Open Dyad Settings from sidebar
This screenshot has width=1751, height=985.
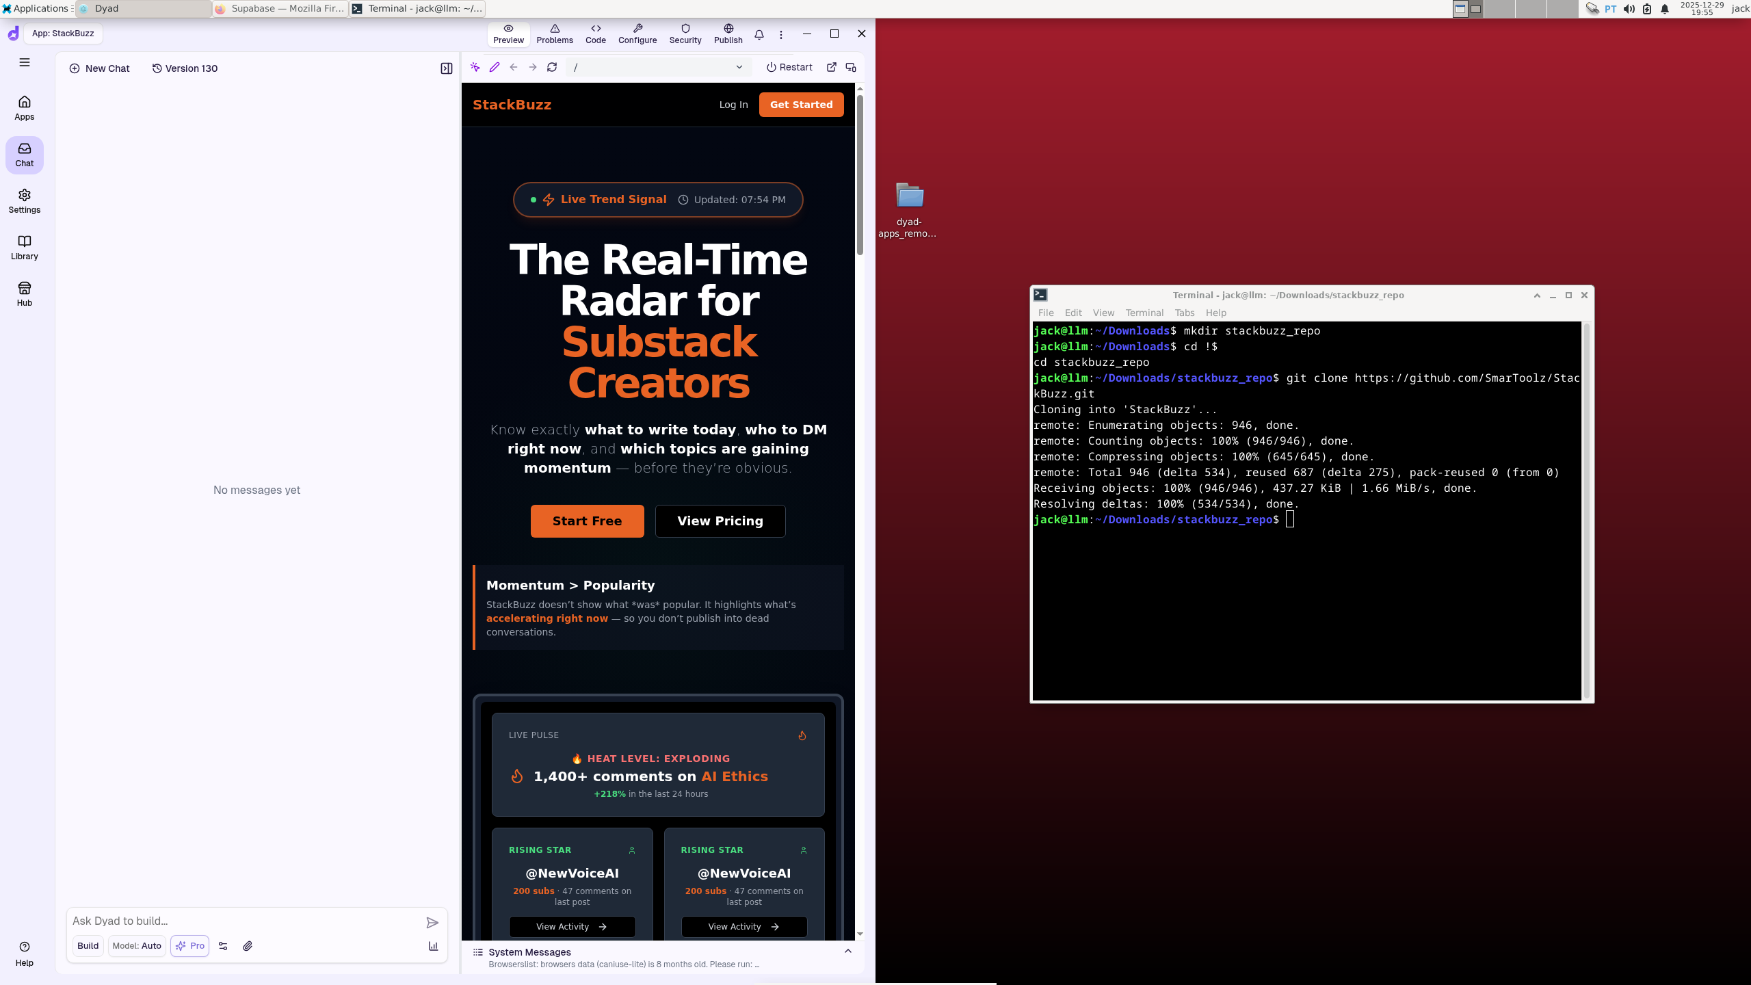[x=25, y=201]
